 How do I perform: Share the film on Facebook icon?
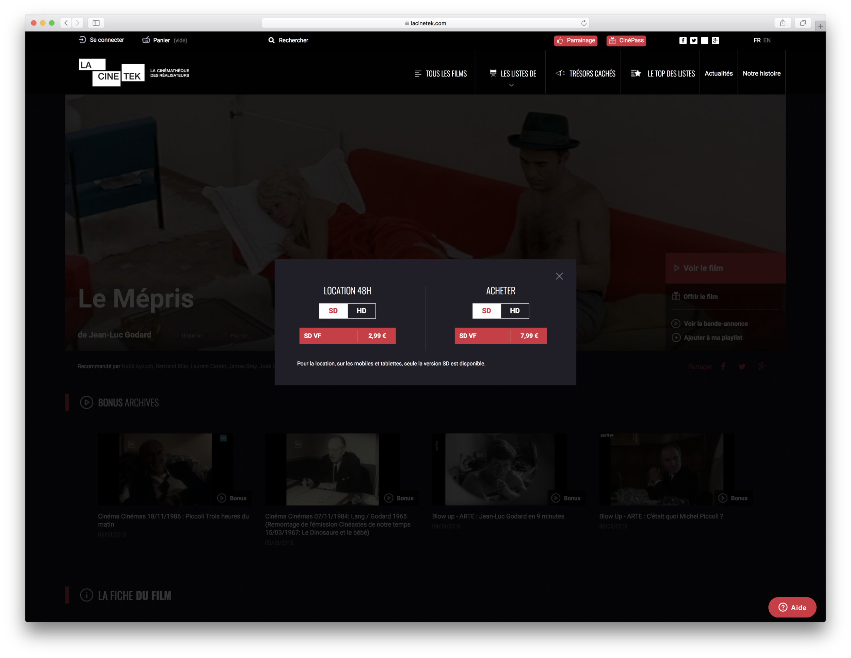pyautogui.click(x=723, y=366)
